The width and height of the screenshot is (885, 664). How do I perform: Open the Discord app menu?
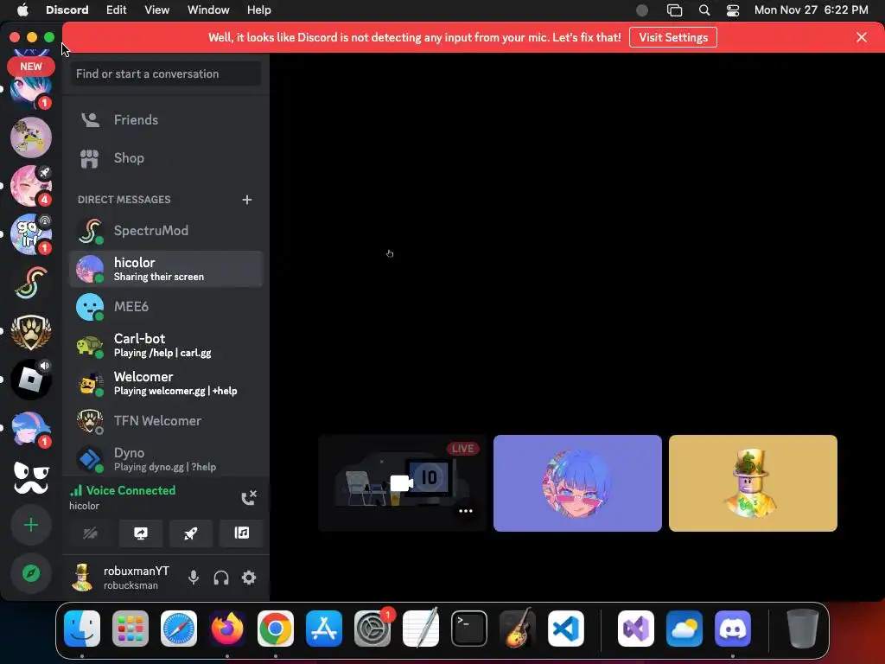[x=67, y=10]
